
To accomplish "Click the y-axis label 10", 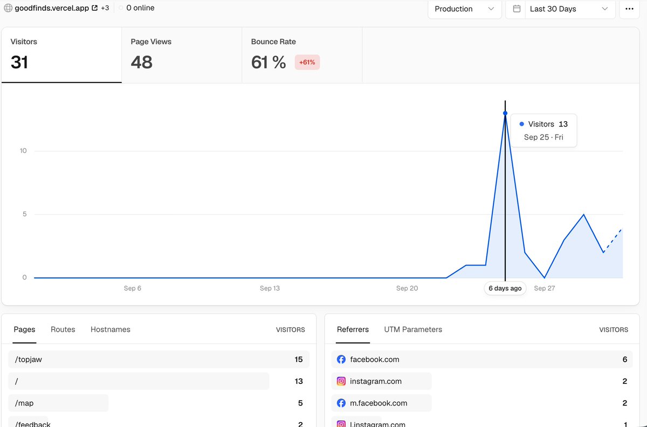I will point(23,151).
